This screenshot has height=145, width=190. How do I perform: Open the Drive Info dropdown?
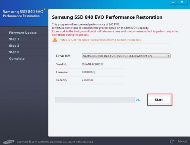tap(126, 56)
